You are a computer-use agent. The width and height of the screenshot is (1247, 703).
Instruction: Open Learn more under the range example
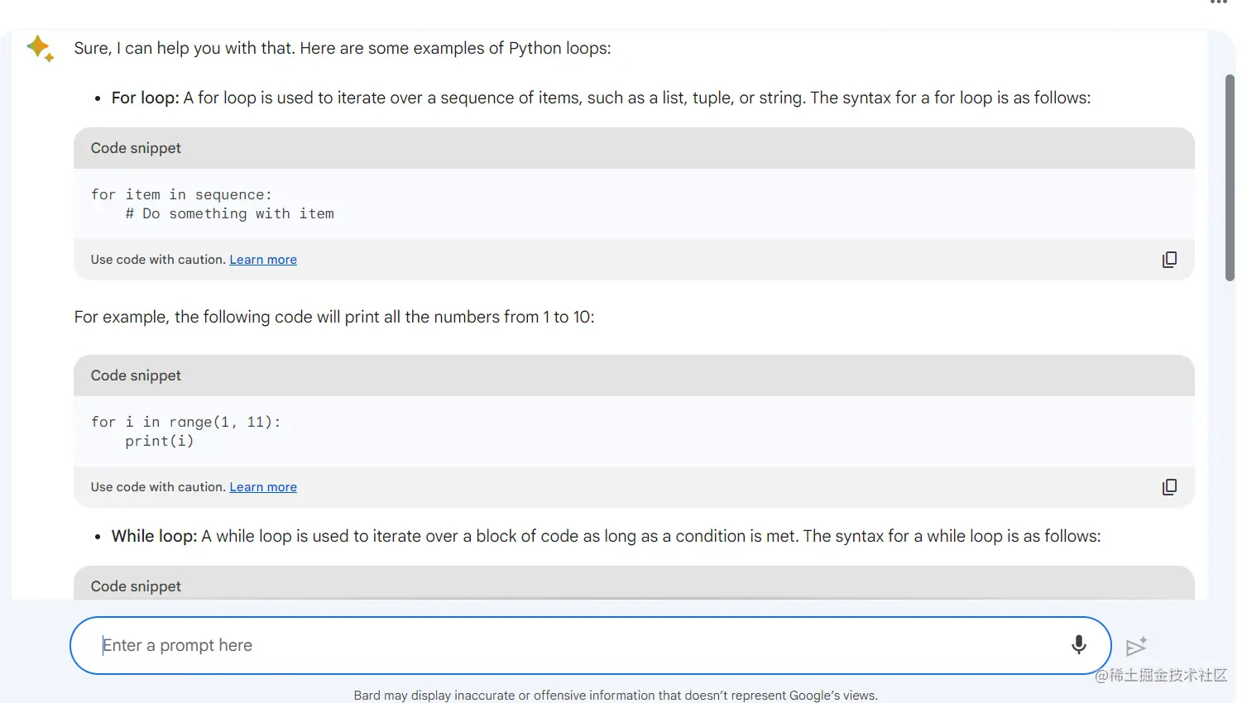262,486
